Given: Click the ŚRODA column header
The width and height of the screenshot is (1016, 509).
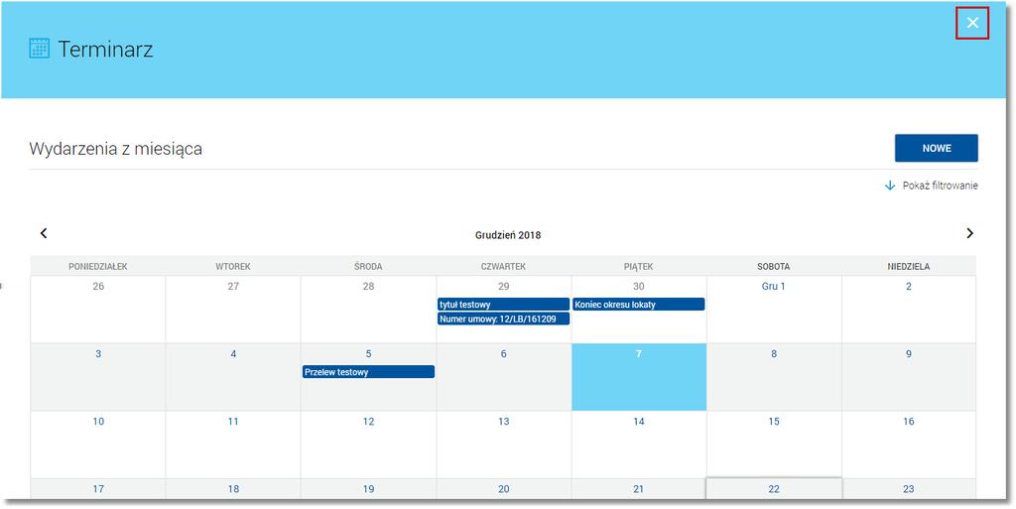Looking at the screenshot, I should click(369, 266).
